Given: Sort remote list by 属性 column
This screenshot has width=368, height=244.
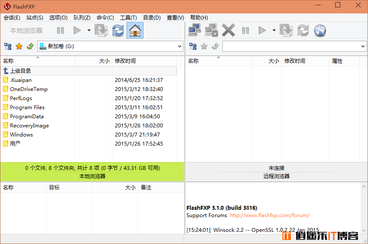Looking at the screenshot, I should coord(344,61).
